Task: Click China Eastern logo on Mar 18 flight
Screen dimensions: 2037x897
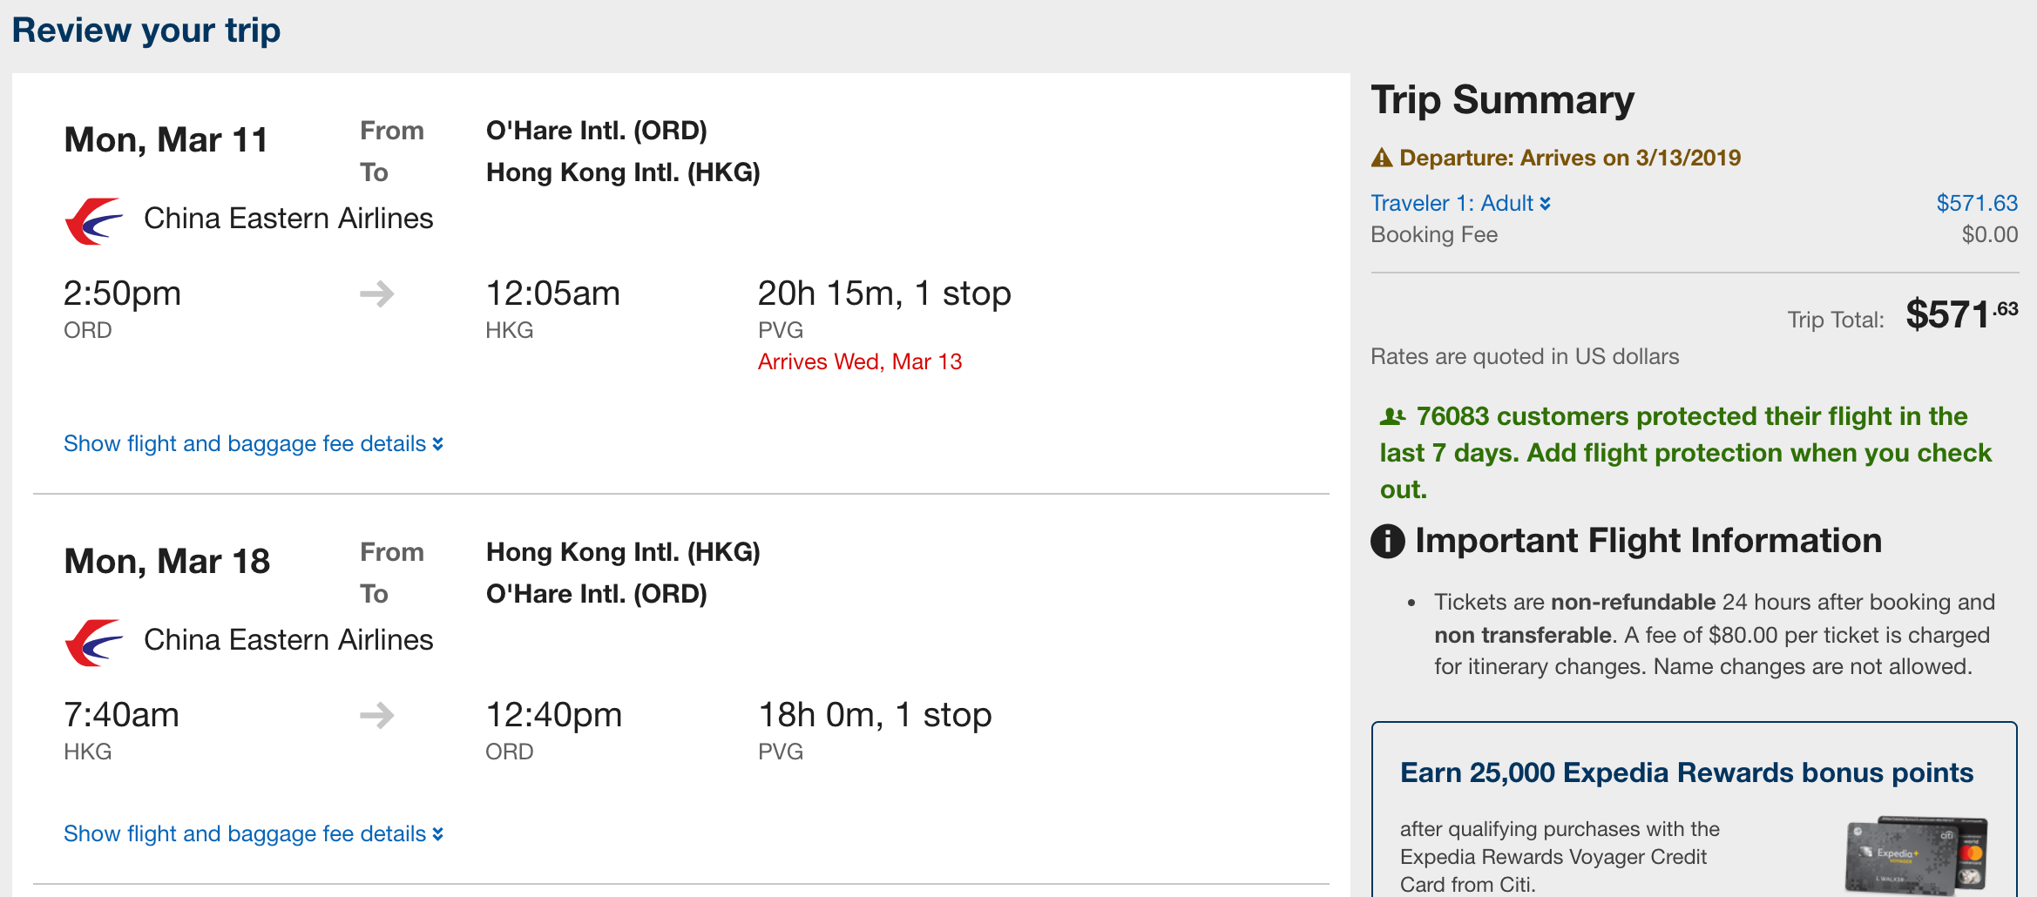Action: click(94, 643)
